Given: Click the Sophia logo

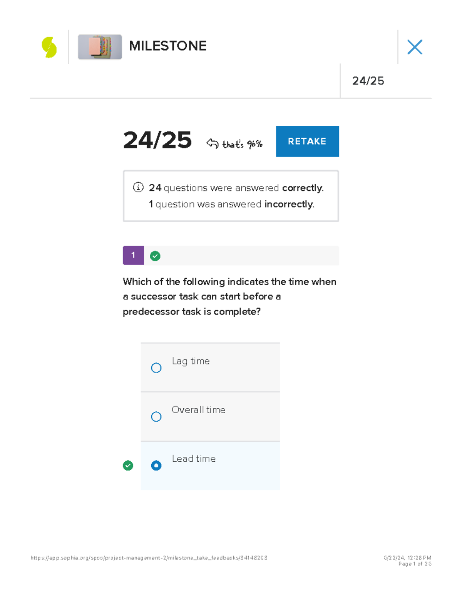Looking at the screenshot, I should tap(49, 47).
